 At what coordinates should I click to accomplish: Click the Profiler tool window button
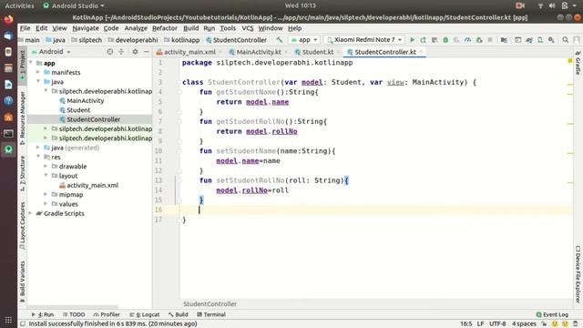pos(107,314)
